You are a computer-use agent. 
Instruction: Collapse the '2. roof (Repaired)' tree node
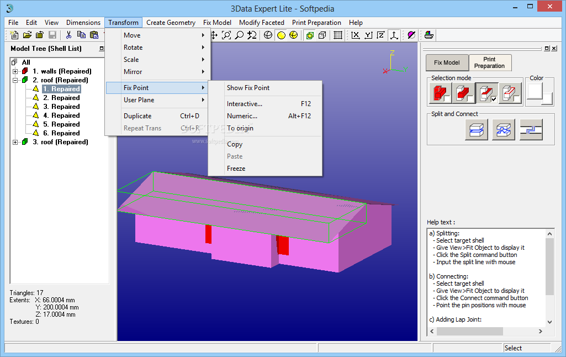click(x=15, y=80)
